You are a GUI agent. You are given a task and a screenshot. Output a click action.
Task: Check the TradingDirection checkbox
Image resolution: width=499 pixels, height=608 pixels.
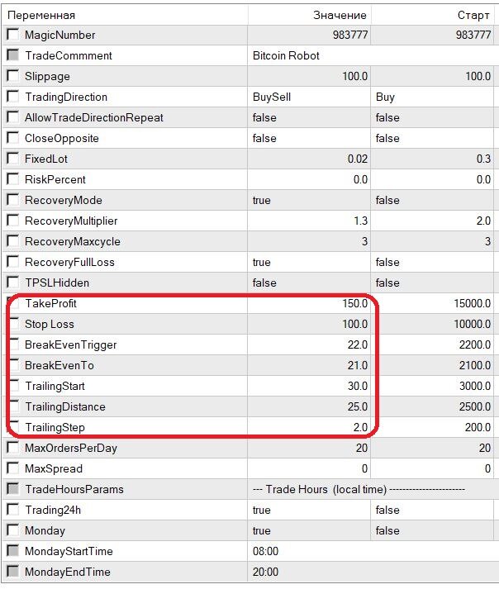point(12,96)
